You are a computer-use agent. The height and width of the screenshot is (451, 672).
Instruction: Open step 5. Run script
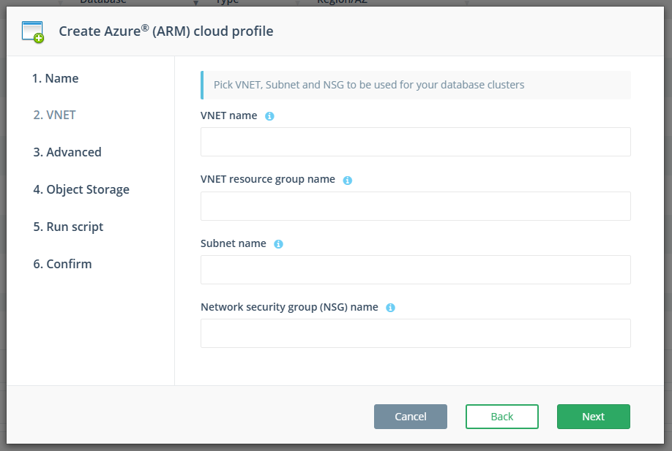(x=68, y=227)
